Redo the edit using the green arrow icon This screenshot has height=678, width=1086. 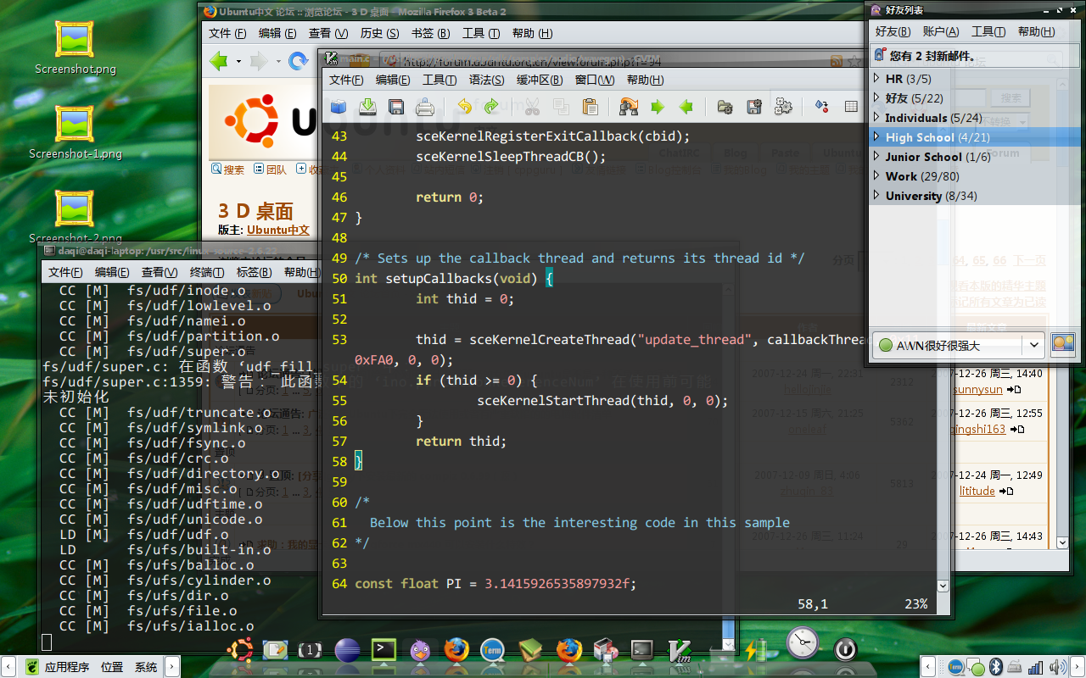point(491,107)
